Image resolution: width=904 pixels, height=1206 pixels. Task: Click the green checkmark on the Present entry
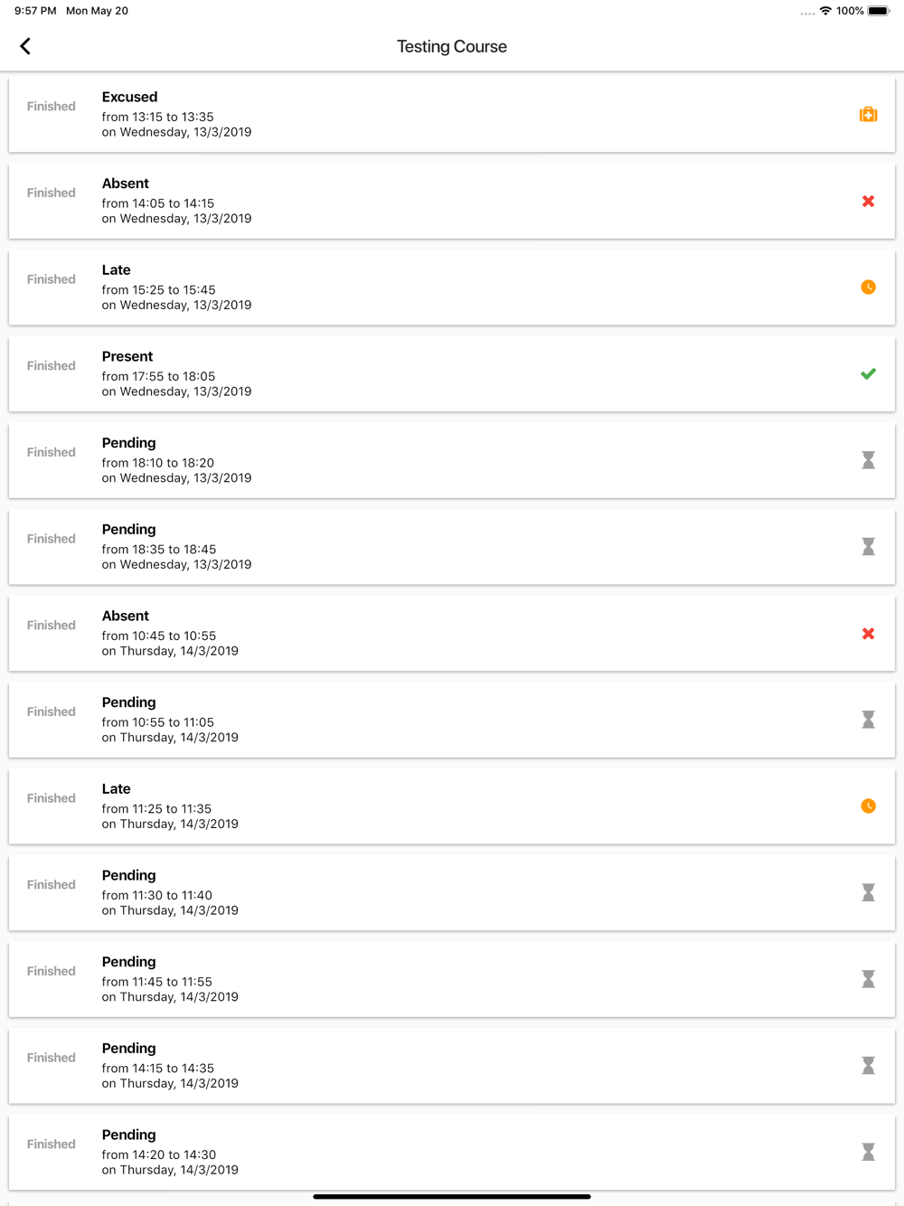[x=868, y=373]
